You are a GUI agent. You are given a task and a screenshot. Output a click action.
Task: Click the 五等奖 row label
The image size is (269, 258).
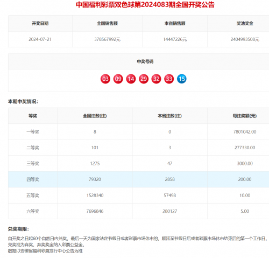[33, 196]
